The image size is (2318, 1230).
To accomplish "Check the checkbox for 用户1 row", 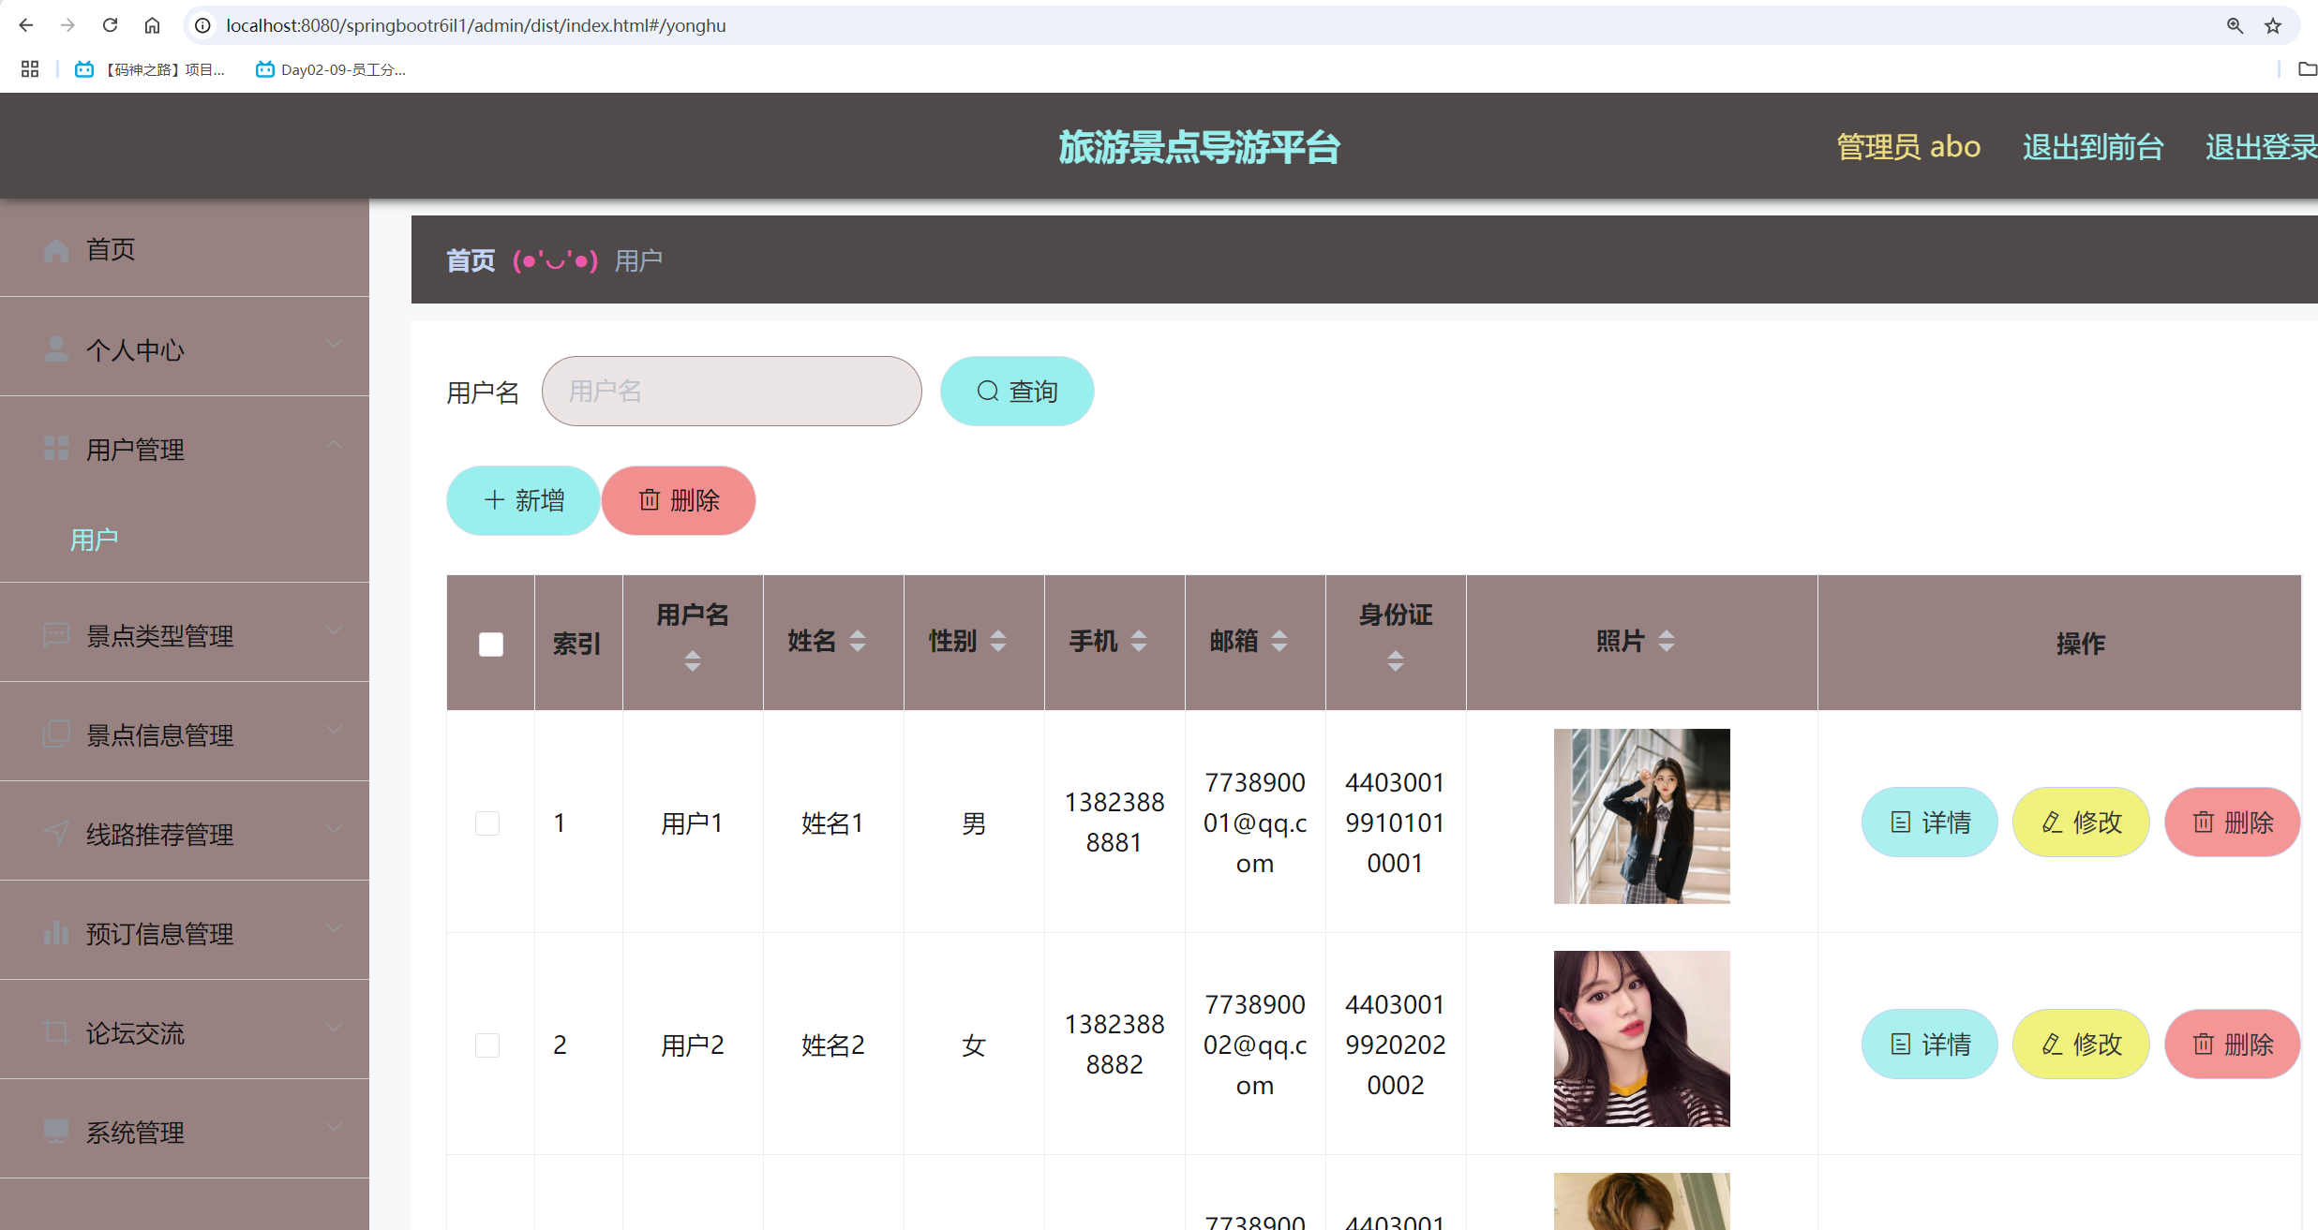I will (487, 823).
